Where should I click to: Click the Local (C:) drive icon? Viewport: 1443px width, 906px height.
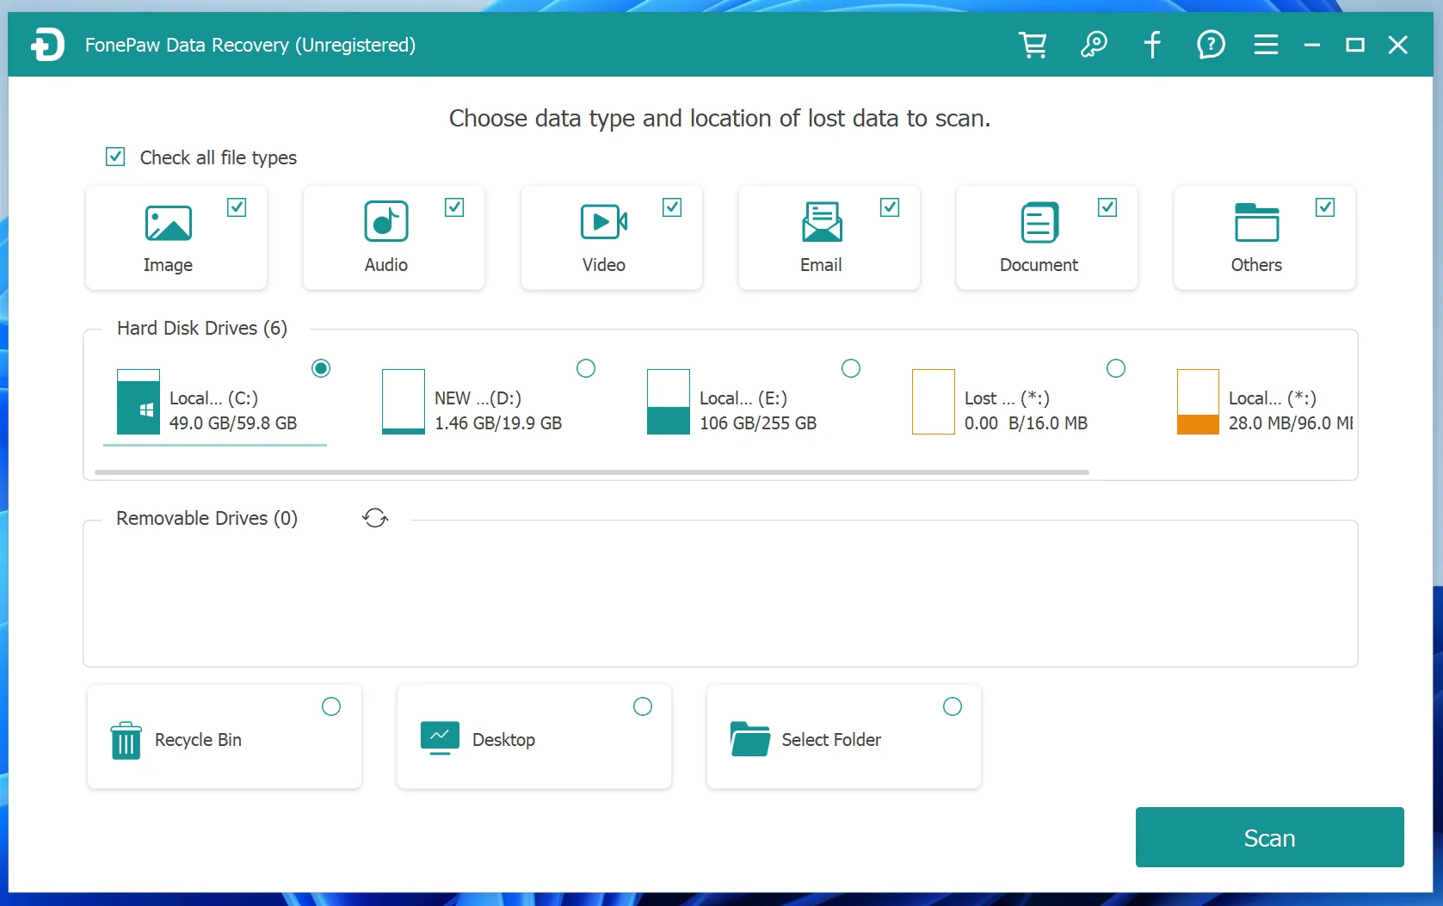point(139,402)
